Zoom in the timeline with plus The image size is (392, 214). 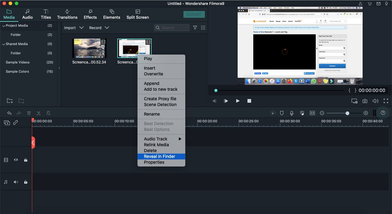click(x=366, y=113)
